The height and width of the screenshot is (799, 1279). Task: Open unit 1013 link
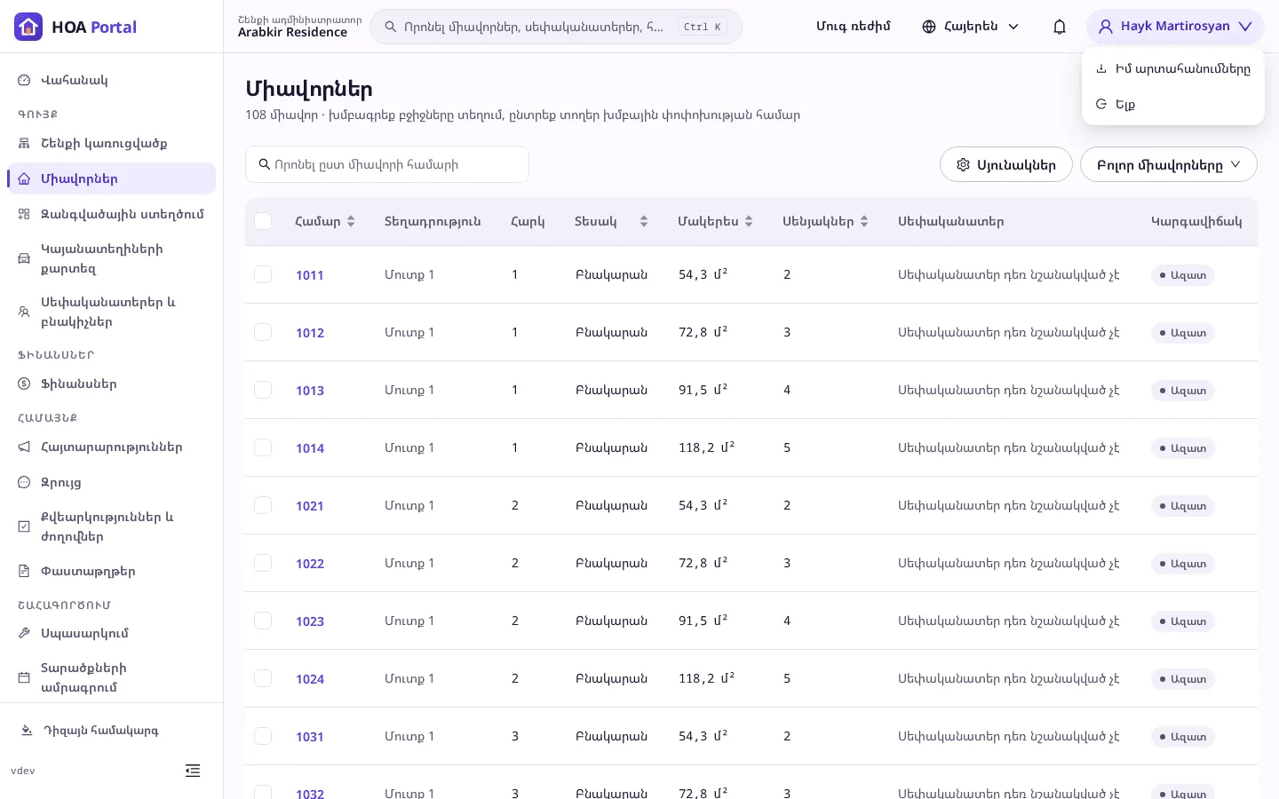(x=310, y=391)
